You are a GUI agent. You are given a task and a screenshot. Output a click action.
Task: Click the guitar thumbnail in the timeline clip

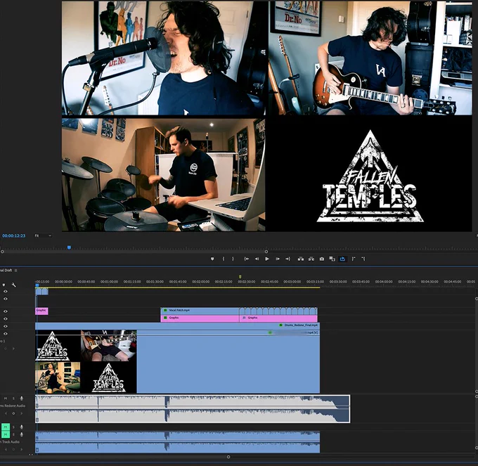tap(109, 345)
